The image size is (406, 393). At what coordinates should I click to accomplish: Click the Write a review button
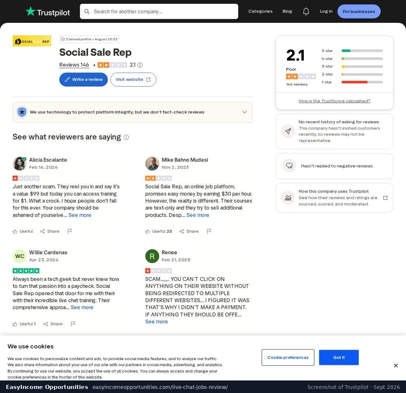click(83, 79)
